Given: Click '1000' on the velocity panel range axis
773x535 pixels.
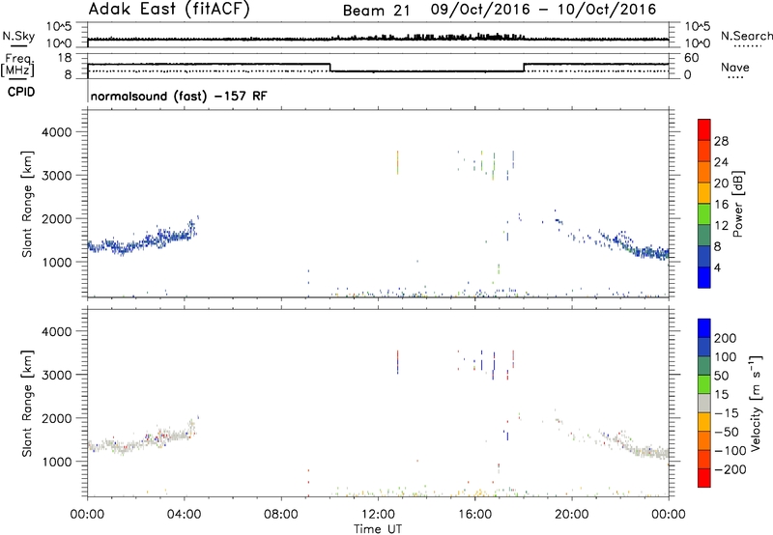Looking at the screenshot, I should point(56,462).
